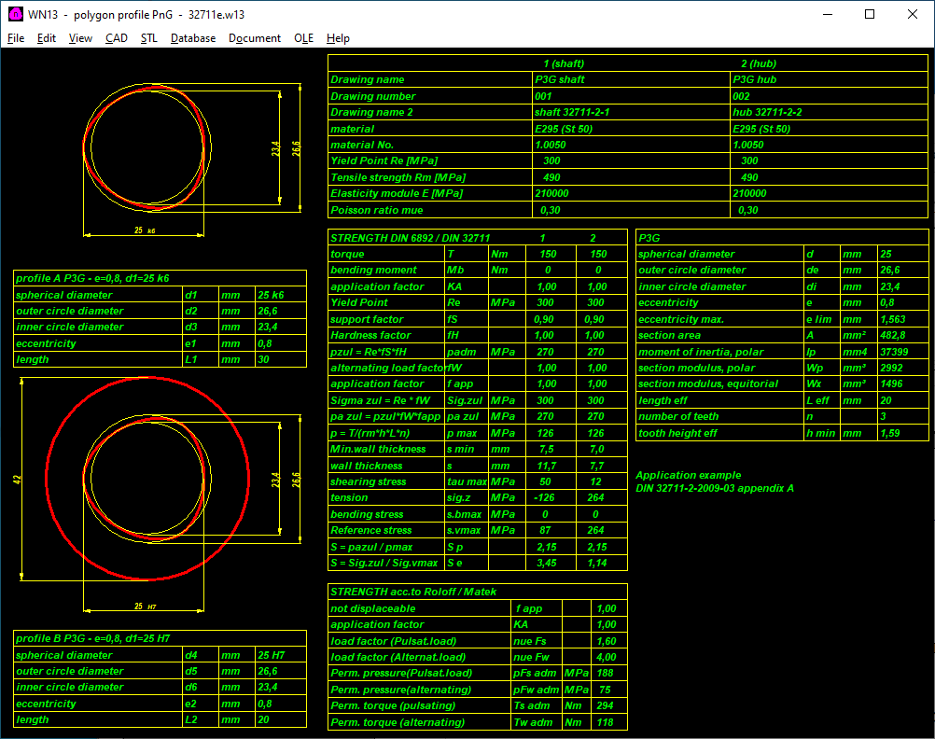This screenshot has height=739, width=935.
Task: Close the WN13 window
Action: [x=913, y=14]
